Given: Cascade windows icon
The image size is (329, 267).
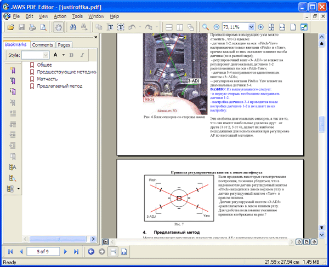Looking at the screenshot, I should tap(190, 27).
